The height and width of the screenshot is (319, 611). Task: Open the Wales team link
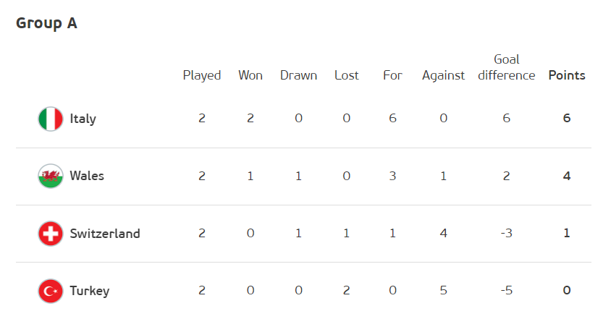coord(87,176)
